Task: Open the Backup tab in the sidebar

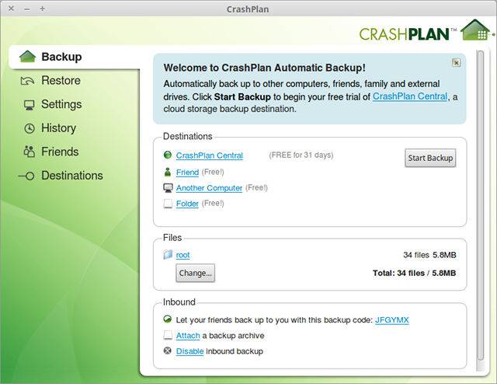Action: [x=75, y=57]
